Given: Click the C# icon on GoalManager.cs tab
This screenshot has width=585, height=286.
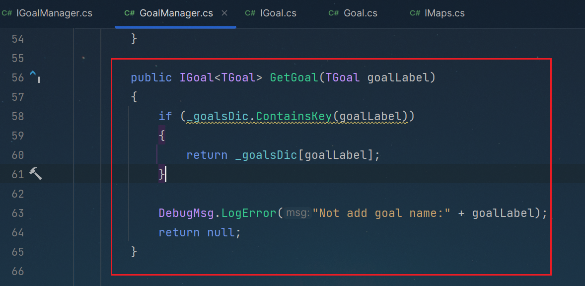Looking at the screenshot, I should click(130, 13).
